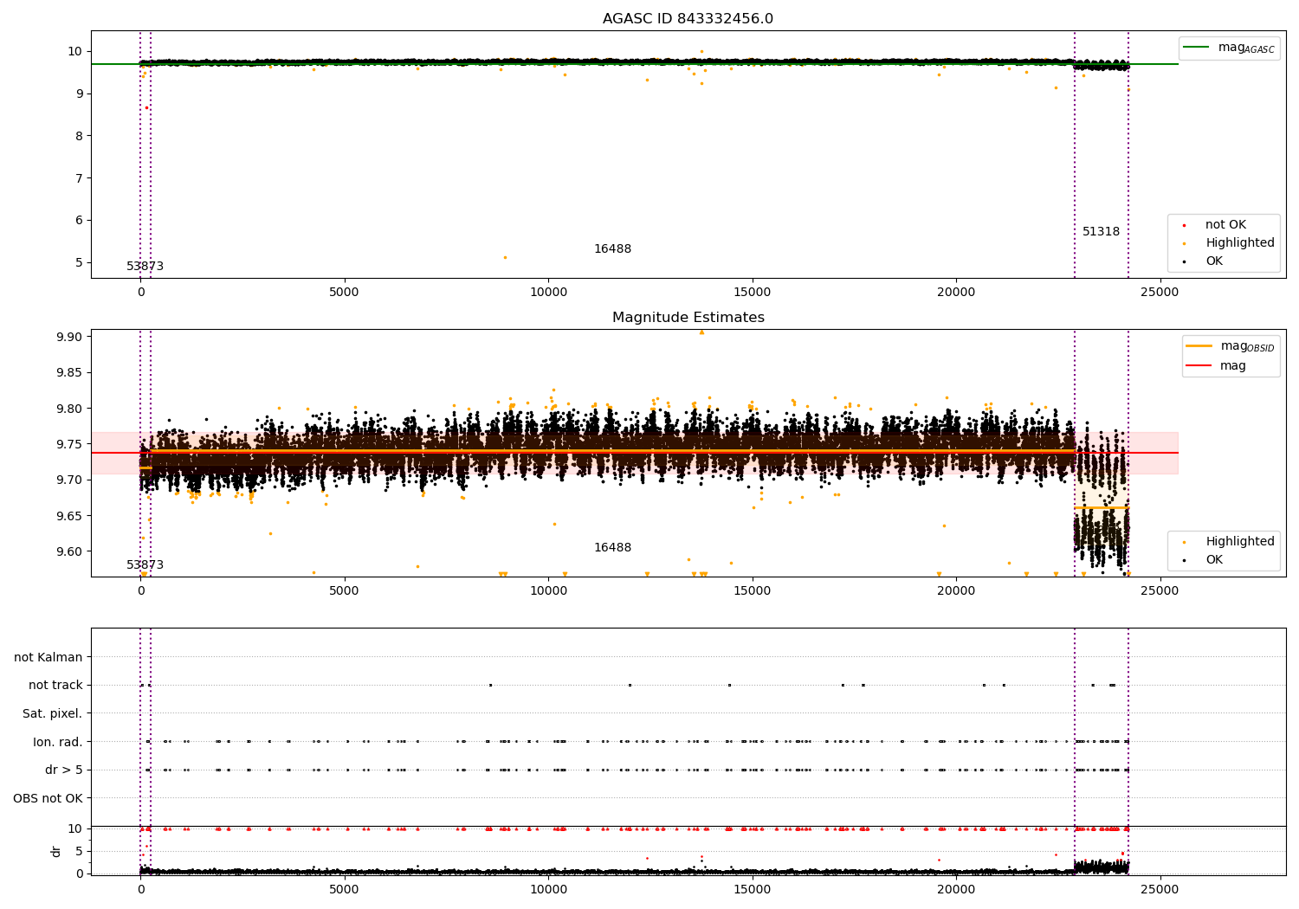Click the '51318' annotation in top plot
Screen dimensions: 1299x909
[1101, 232]
